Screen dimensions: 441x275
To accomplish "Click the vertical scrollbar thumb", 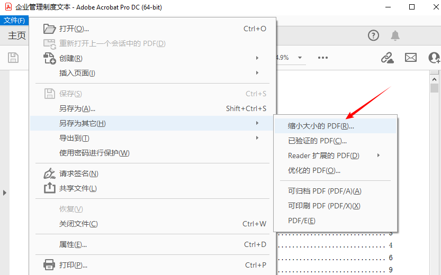I will point(434,88).
